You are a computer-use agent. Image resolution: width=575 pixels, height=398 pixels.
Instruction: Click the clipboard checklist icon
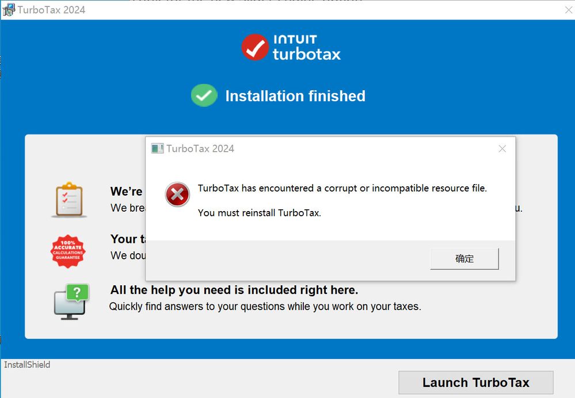[x=68, y=199]
